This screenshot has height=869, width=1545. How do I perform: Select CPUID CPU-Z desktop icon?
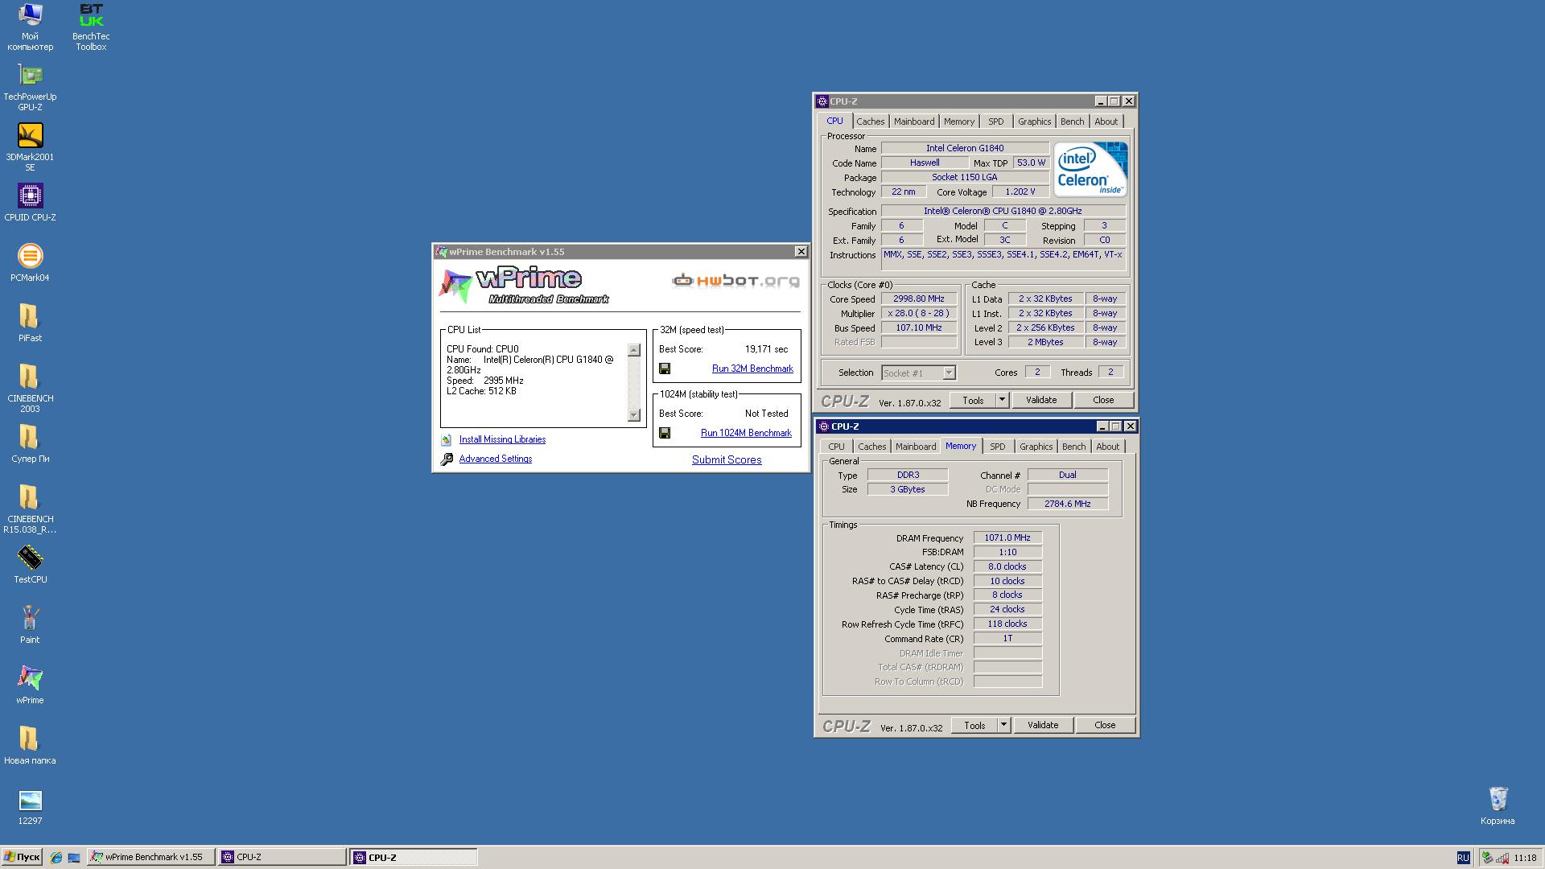pos(30,203)
